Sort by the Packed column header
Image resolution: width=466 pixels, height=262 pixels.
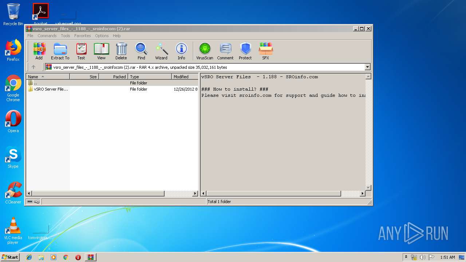[x=113, y=76]
